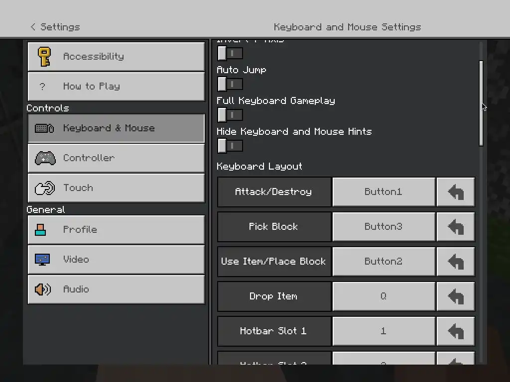
Task: Toggle Hide Keyboard and Mouse Hints
Action: pos(230,146)
